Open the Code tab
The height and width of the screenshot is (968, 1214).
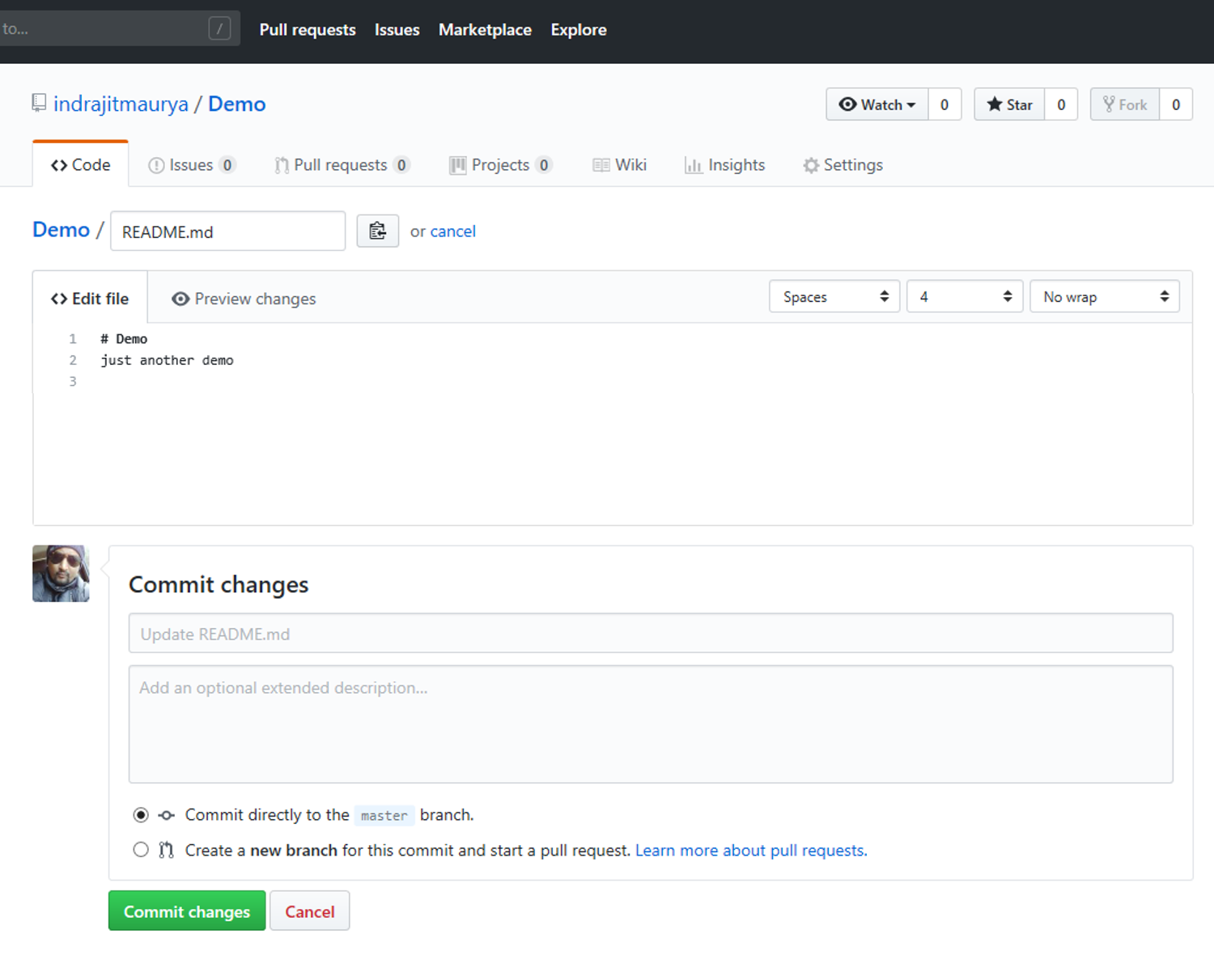coord(80,165)
